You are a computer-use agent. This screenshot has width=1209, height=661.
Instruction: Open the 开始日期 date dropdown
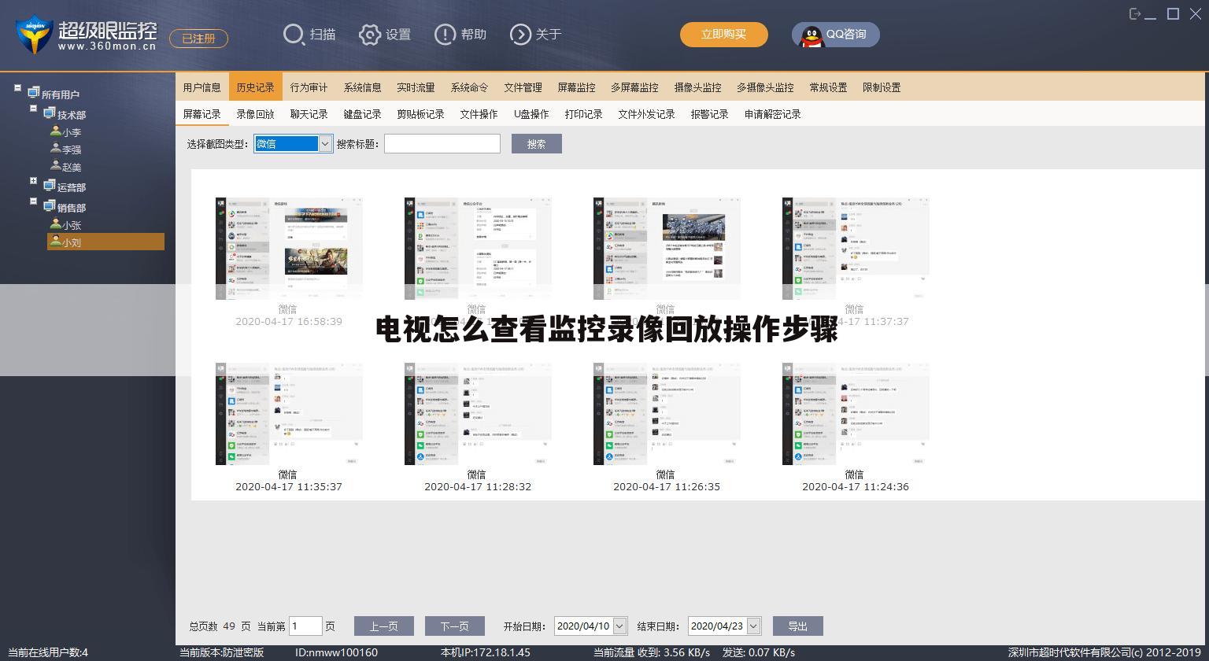[x=619, y=626]
